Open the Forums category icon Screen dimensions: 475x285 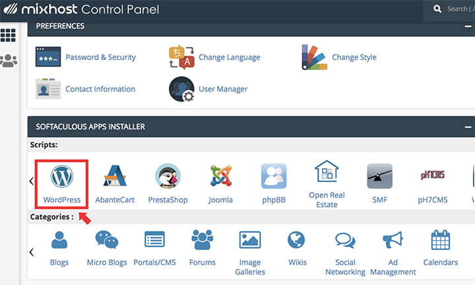[203, 239]
